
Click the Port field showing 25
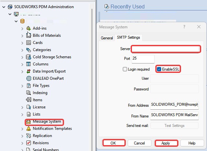[143, 59]
